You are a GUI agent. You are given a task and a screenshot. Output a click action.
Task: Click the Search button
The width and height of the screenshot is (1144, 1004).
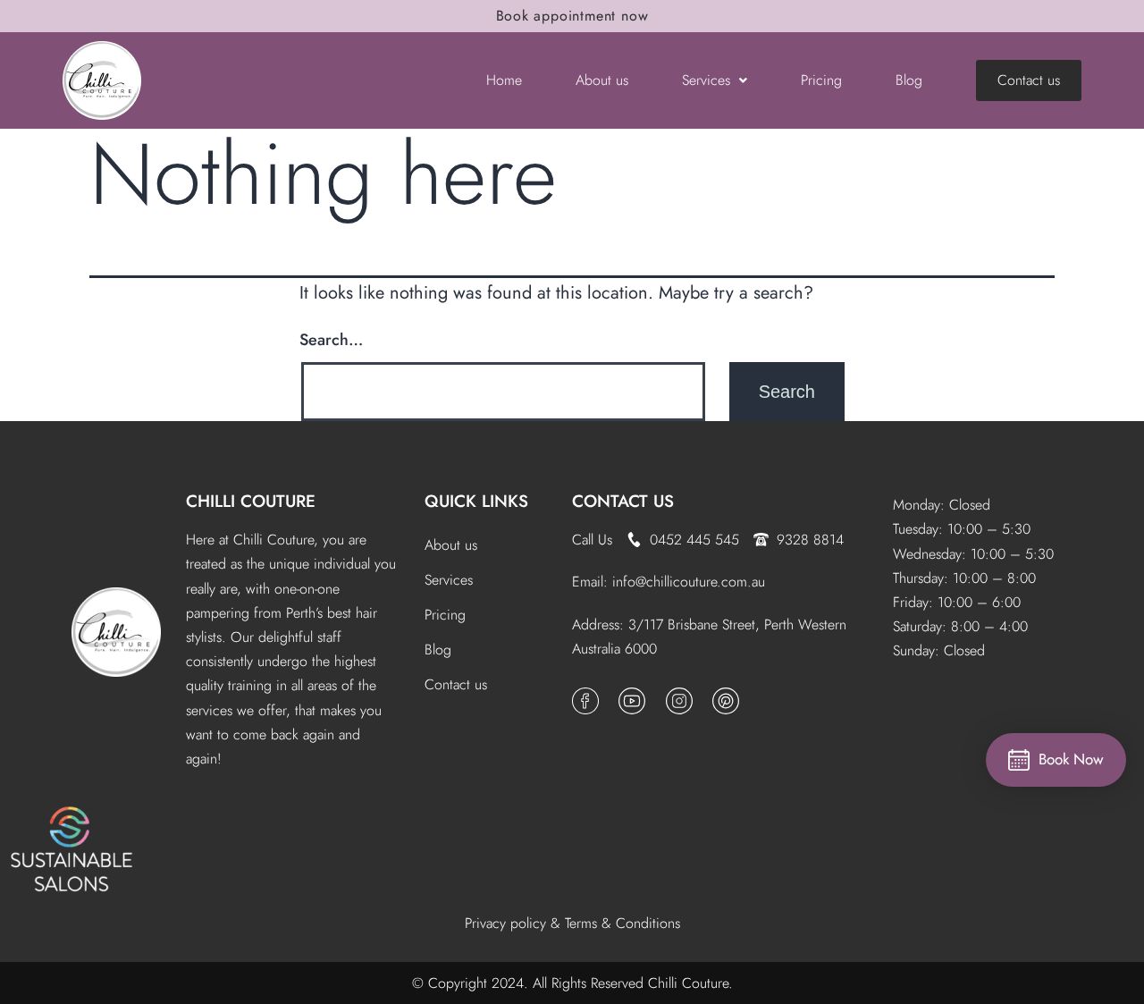pos(786,392)
